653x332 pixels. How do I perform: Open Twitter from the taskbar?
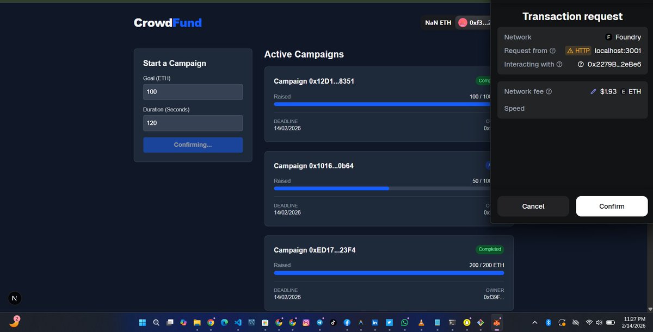pyautogui.click(x=389, y=322)
